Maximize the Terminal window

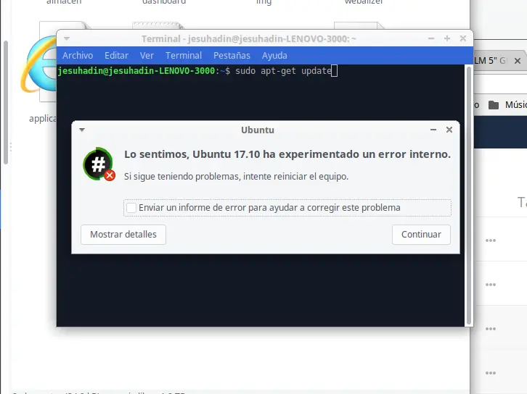pyautogui.click(x=447, y=38)
